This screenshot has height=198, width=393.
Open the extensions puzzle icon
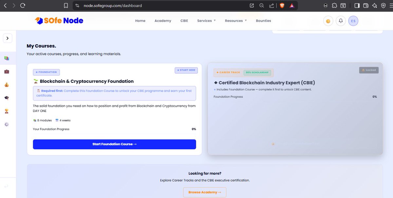334,6
